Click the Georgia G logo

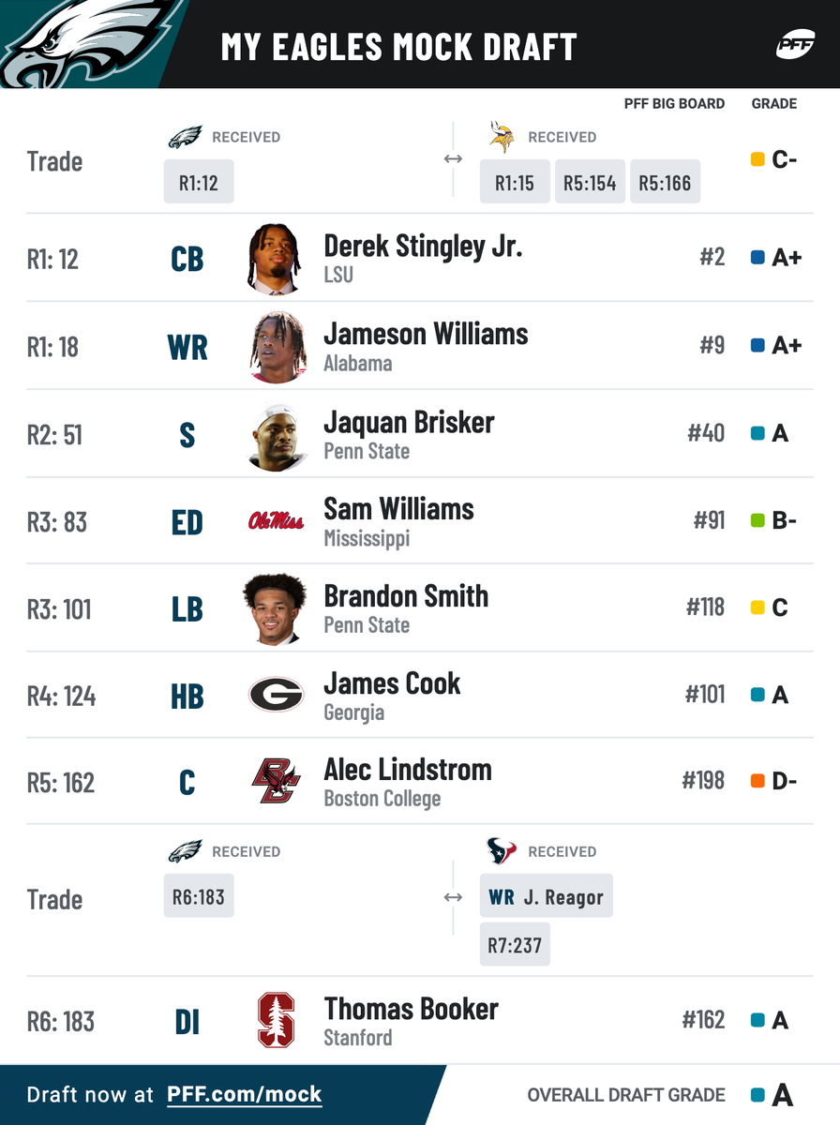pos(276,695)
